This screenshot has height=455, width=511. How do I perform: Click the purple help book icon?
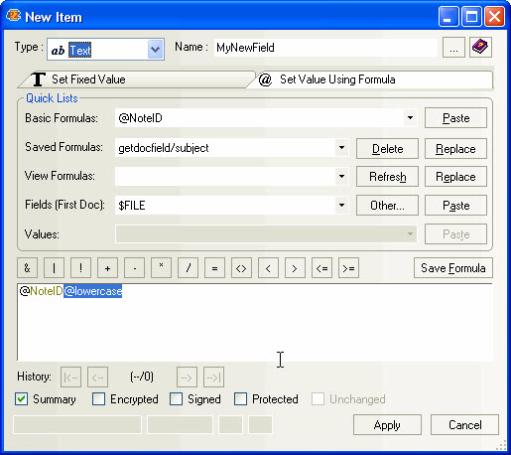[x=480, y=48]
